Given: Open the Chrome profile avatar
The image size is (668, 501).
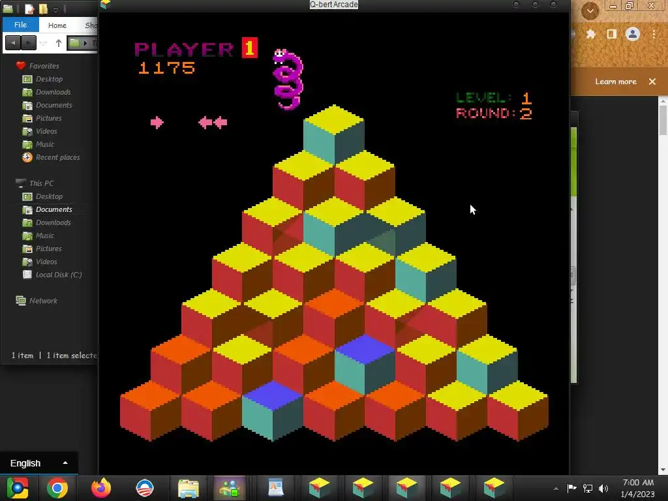Looking at the screenshot, I should pos(633,34).
